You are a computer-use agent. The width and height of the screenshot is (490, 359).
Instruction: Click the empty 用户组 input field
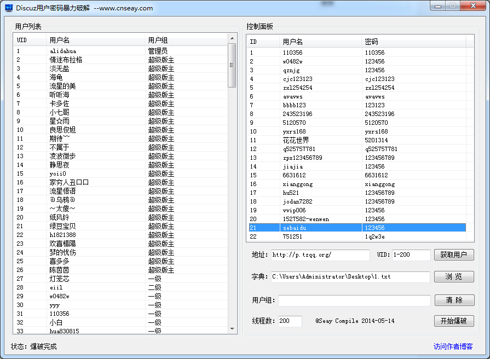point(354,300)
